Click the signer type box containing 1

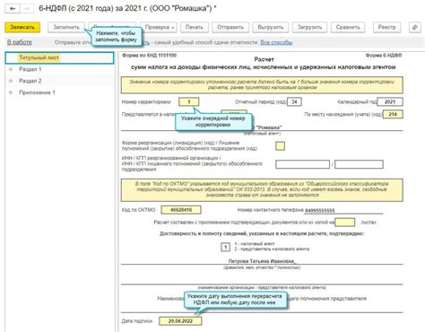pos(225,247)
